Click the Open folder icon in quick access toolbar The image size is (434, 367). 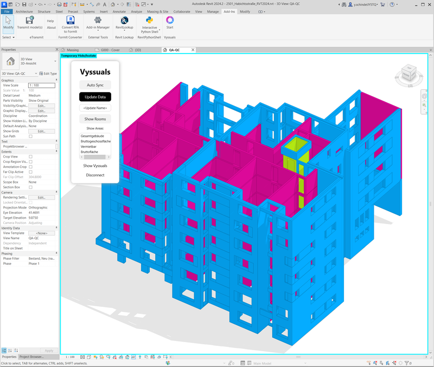[18, 4]
